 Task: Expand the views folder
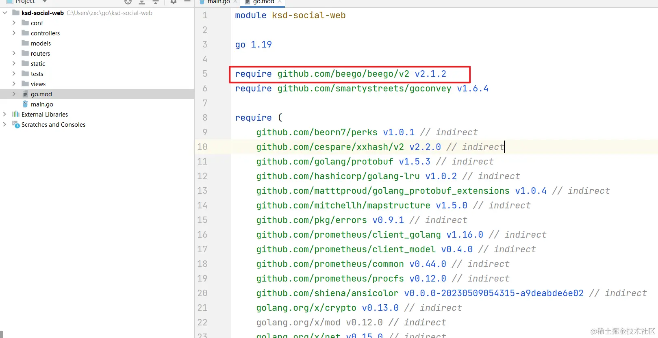(14, 84)
